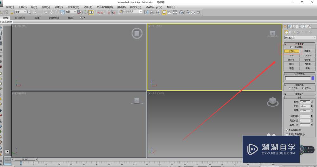Click the 平面 primitive button
Viewport: 317px width, 167px height.
point(307,68)
